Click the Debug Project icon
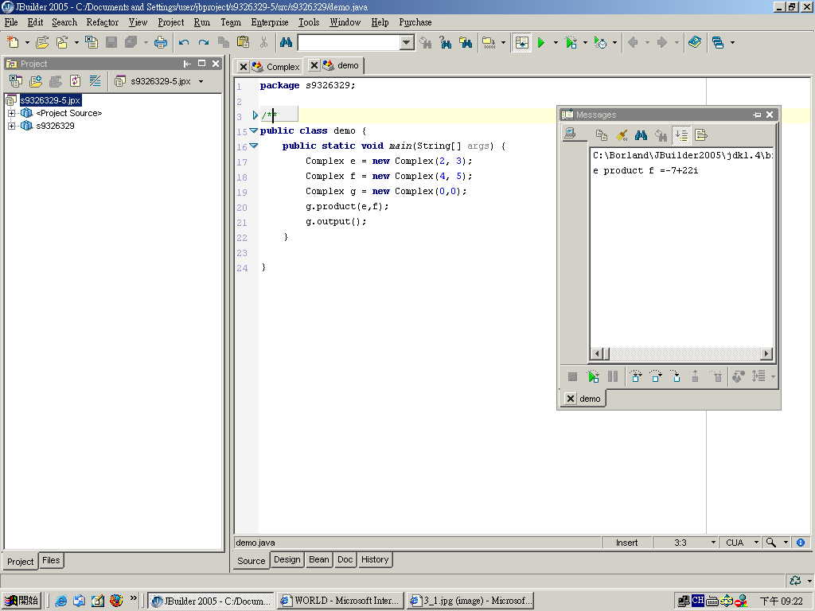The height and width of the screenshot is (611, 815). click(x=571, y=43)
